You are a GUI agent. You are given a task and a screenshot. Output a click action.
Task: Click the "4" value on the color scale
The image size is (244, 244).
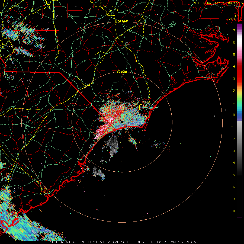click(234, 67)
